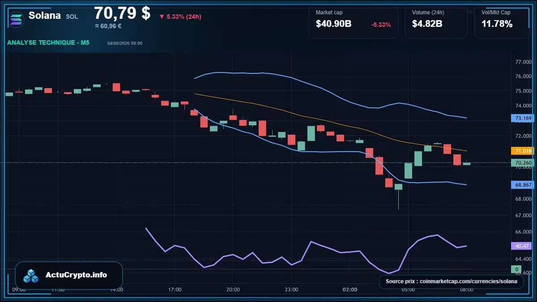Screen dimensions: 537x302
Task: Click the upper Bollinger band label 73.169
Action: tap(523, 119)
